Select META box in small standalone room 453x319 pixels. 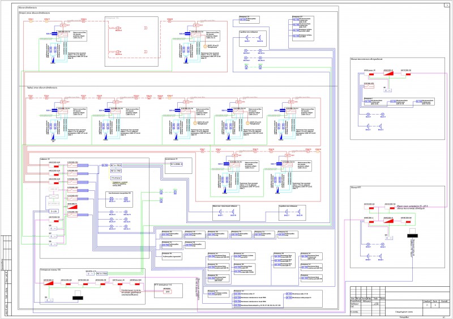point(177,164)
